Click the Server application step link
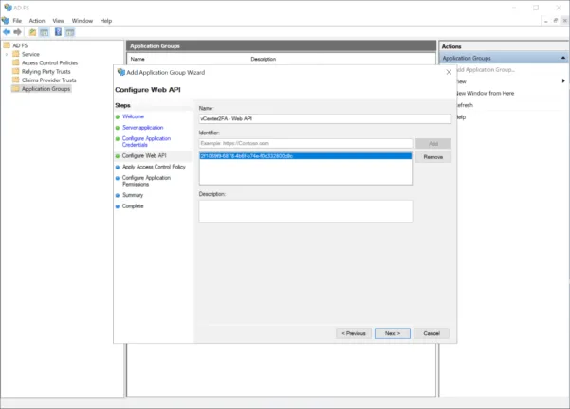 [x=143, y=128]
